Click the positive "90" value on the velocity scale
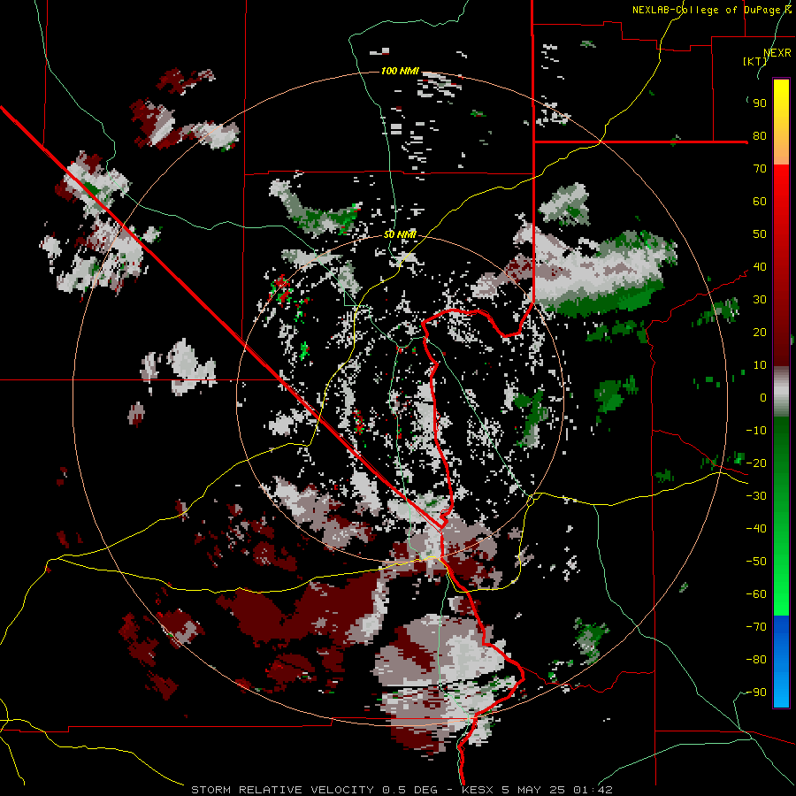796x796 pixels. [x=760, y=103]
